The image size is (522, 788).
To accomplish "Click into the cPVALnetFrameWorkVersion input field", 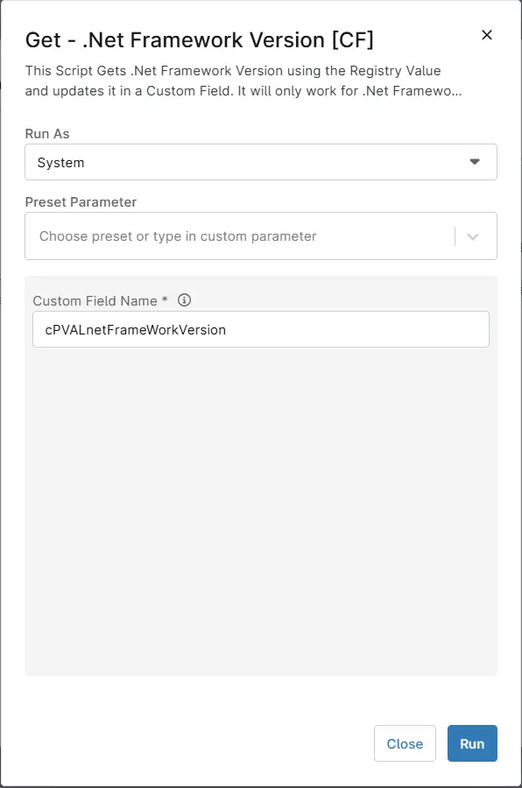I will [261, 329].
